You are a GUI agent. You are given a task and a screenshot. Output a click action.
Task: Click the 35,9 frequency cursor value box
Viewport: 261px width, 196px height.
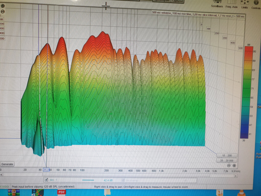[46, 170]
